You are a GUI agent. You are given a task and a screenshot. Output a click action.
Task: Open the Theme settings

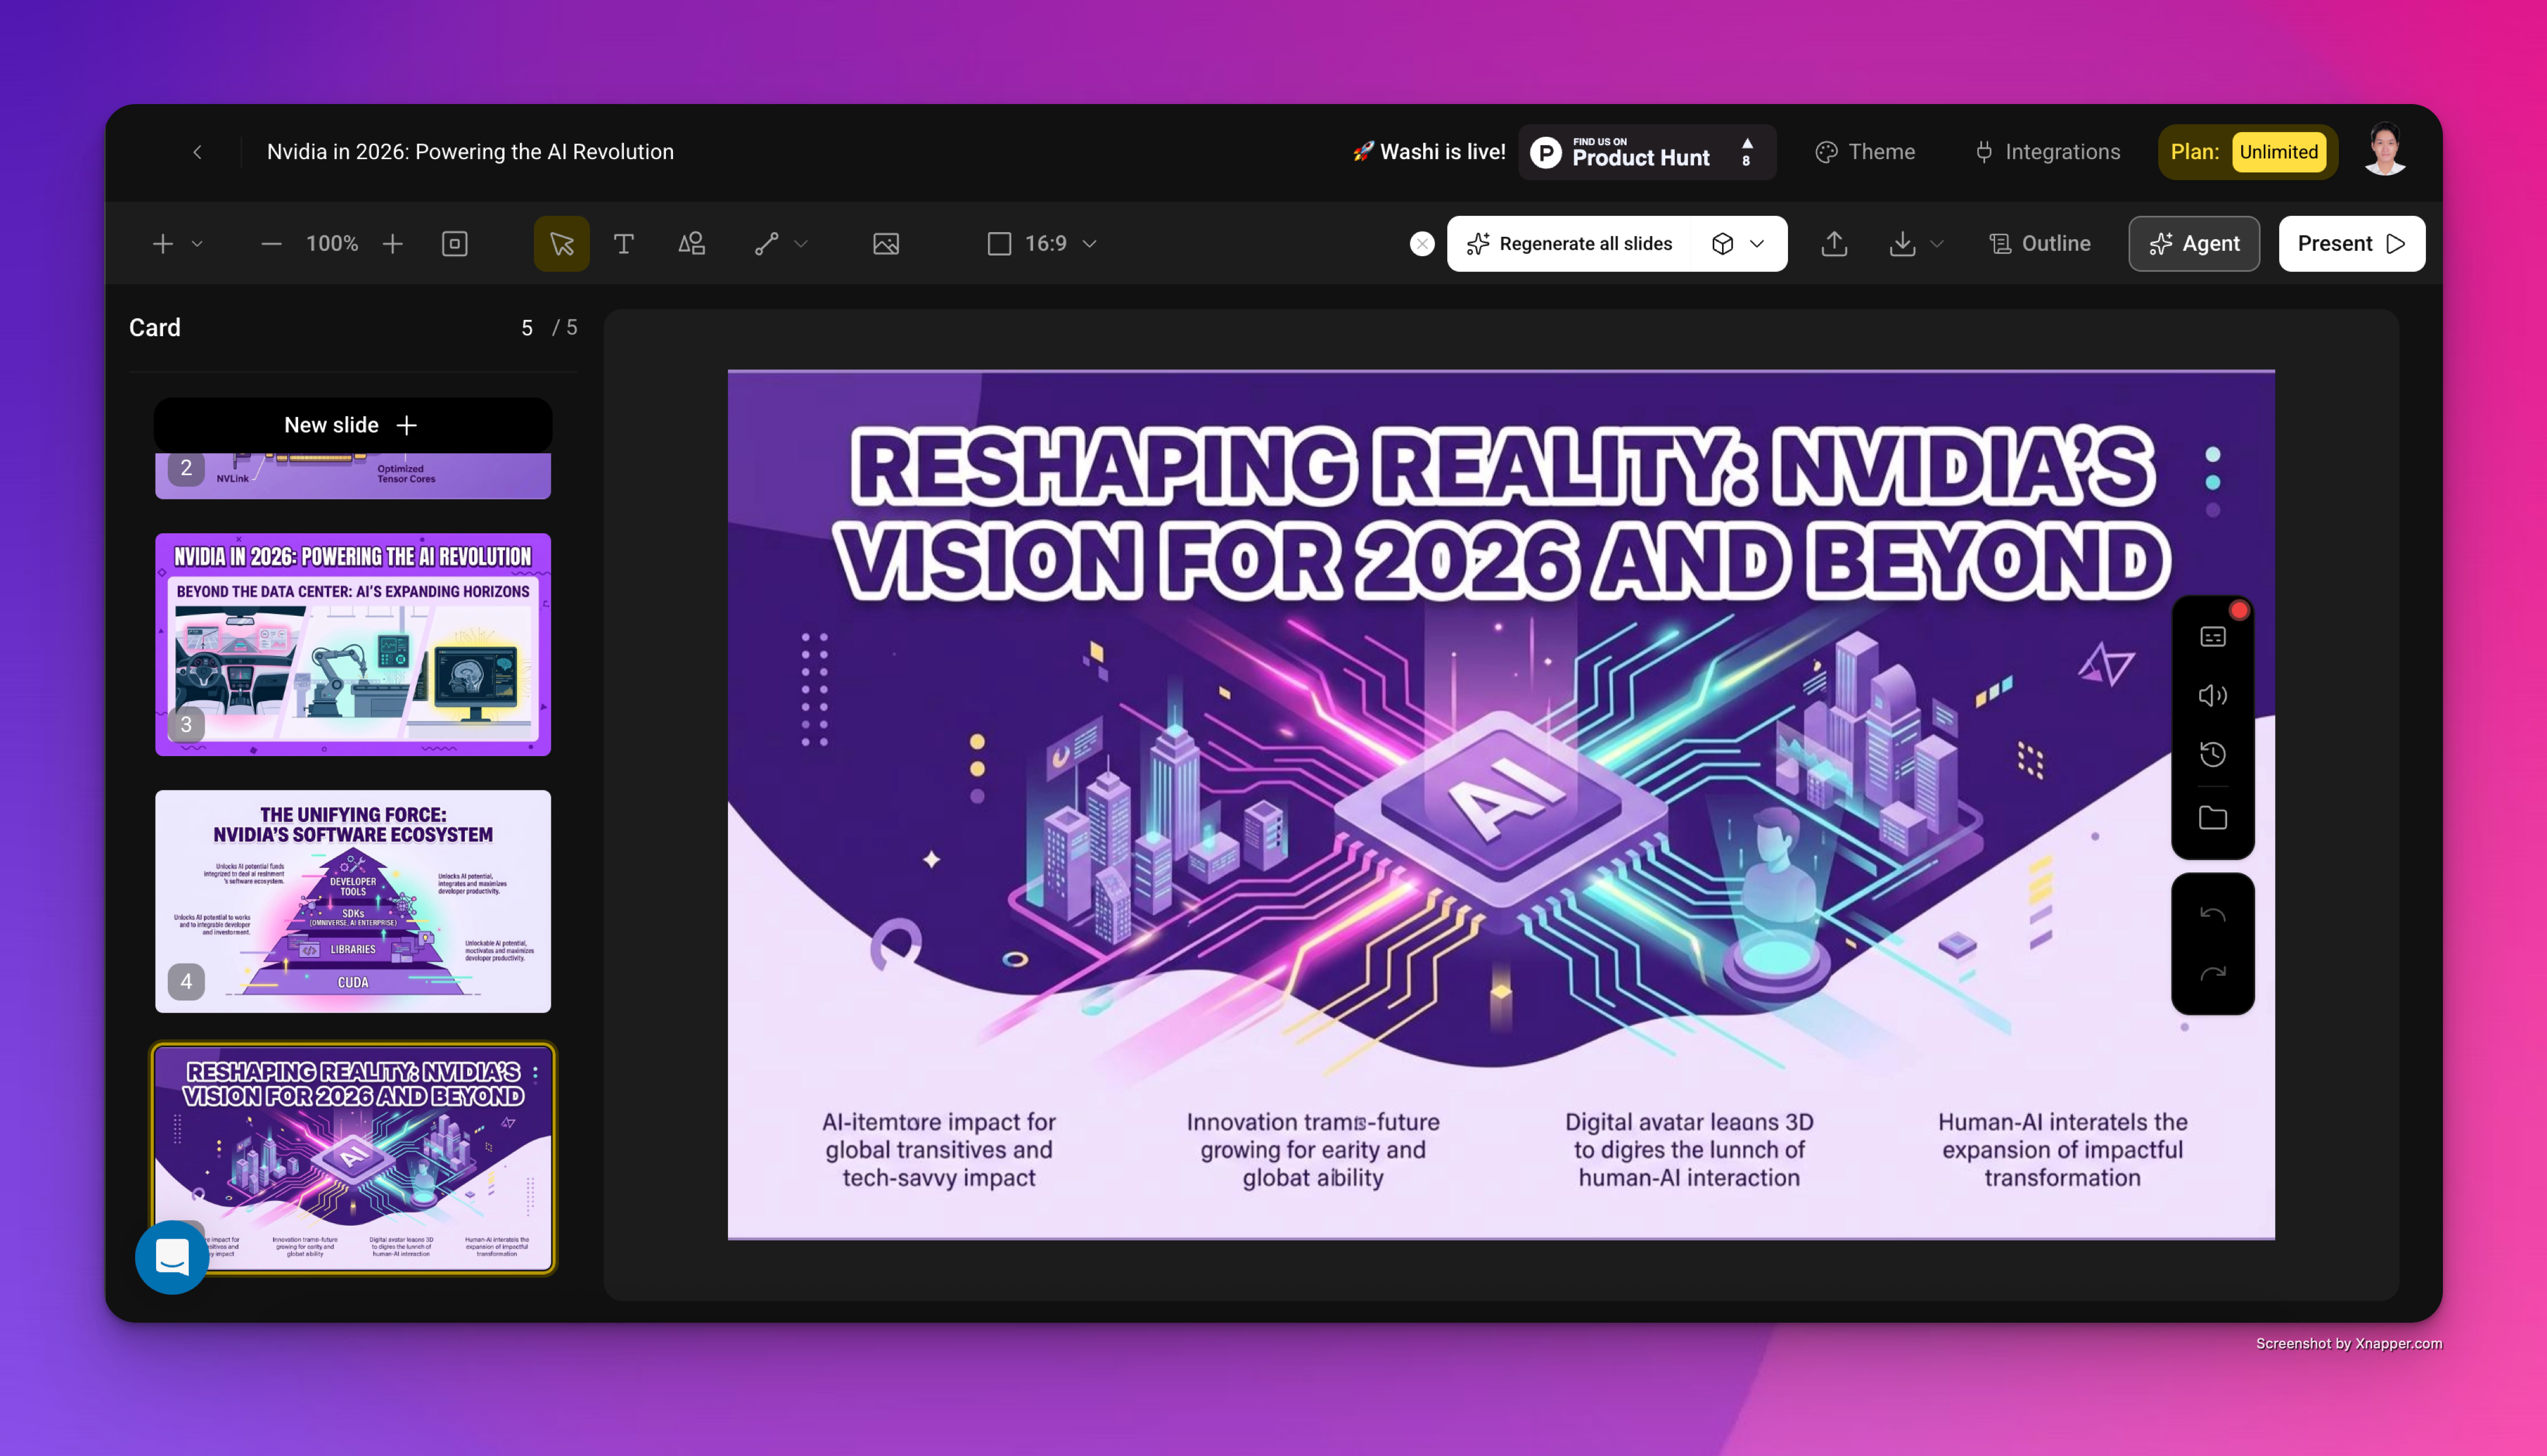1866,152
